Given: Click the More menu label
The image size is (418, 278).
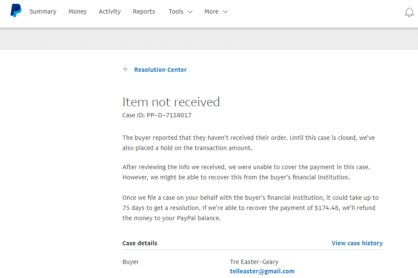Looking at the screenshot, I should point(211,11).
